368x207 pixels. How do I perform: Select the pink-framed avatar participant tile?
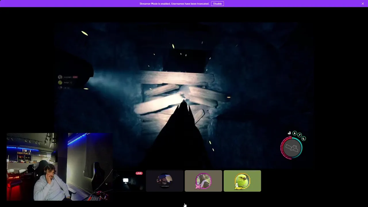[x=203, y=181]
